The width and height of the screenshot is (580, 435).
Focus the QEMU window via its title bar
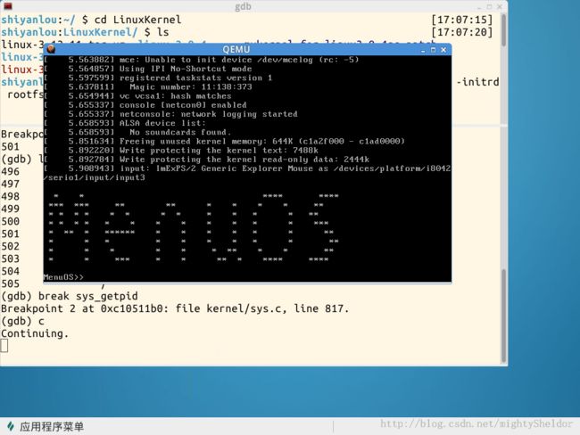(236, 50)
